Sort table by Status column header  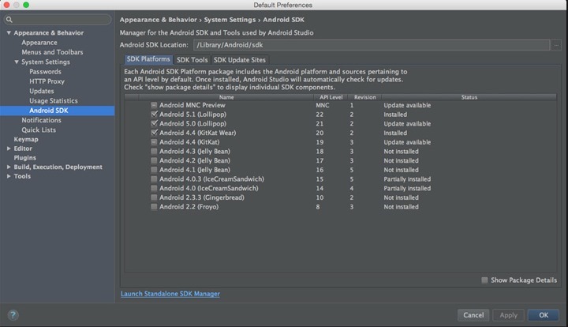pyautogui.click(x=469, y=97)
